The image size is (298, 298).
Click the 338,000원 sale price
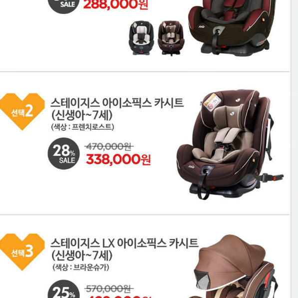point(118,159)
